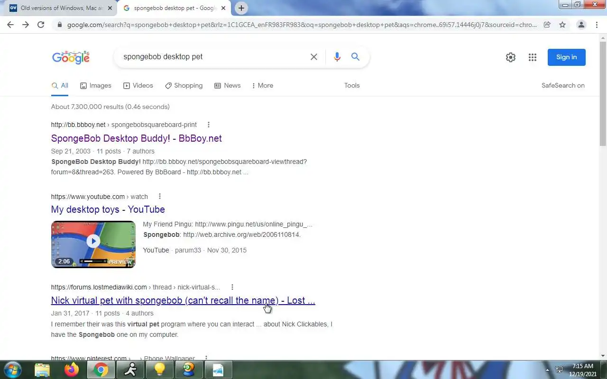Click the Chrome taskbar icon
Image resolution: width=607 pixels, height=379 pixels.
(101, 370)
